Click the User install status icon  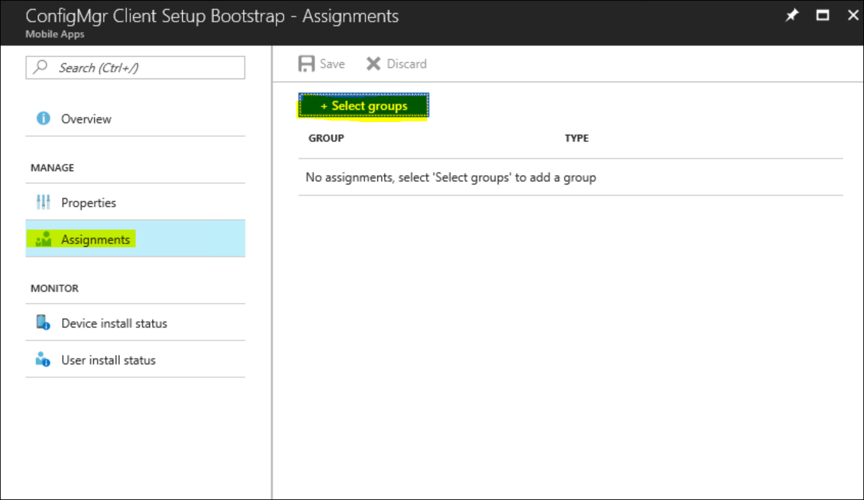pos(43,360)
